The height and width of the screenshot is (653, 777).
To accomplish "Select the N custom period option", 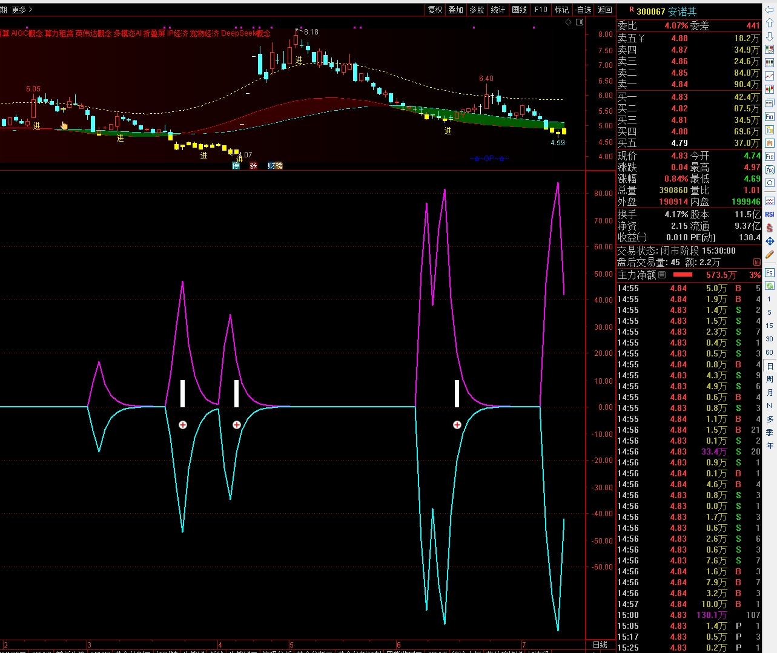I will click(x=770, y=405).
